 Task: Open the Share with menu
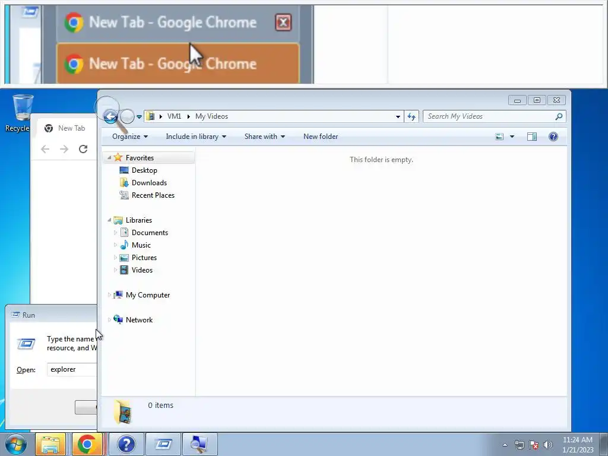tap(264, 137)
